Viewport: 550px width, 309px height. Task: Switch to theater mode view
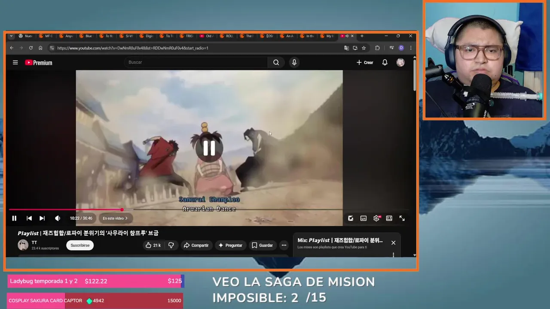[389, 218]
